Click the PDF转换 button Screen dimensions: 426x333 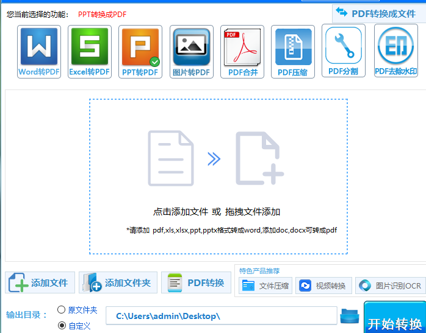click(x=196, y=282)
